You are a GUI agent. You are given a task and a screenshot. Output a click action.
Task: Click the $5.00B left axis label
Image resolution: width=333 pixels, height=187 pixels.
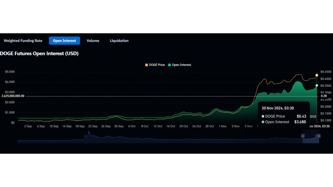(x=10, y=72)
